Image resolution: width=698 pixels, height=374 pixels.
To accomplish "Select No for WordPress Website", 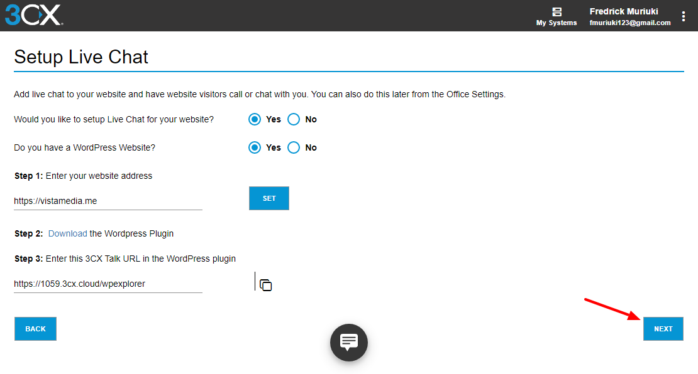I will pos(294,147).
